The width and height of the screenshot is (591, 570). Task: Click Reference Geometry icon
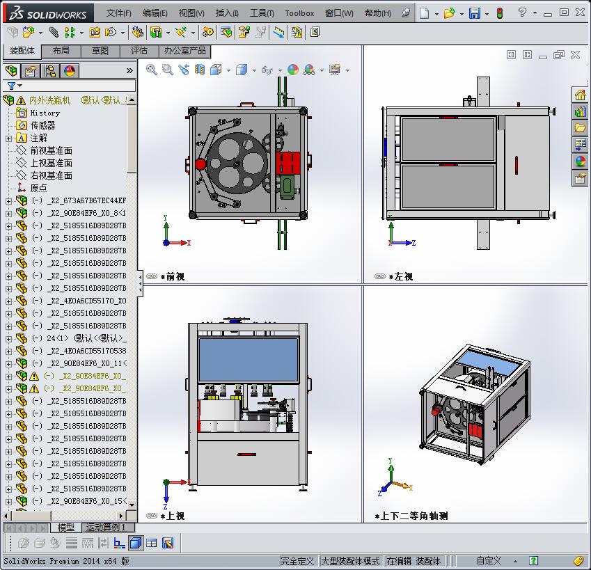[180, 33]
